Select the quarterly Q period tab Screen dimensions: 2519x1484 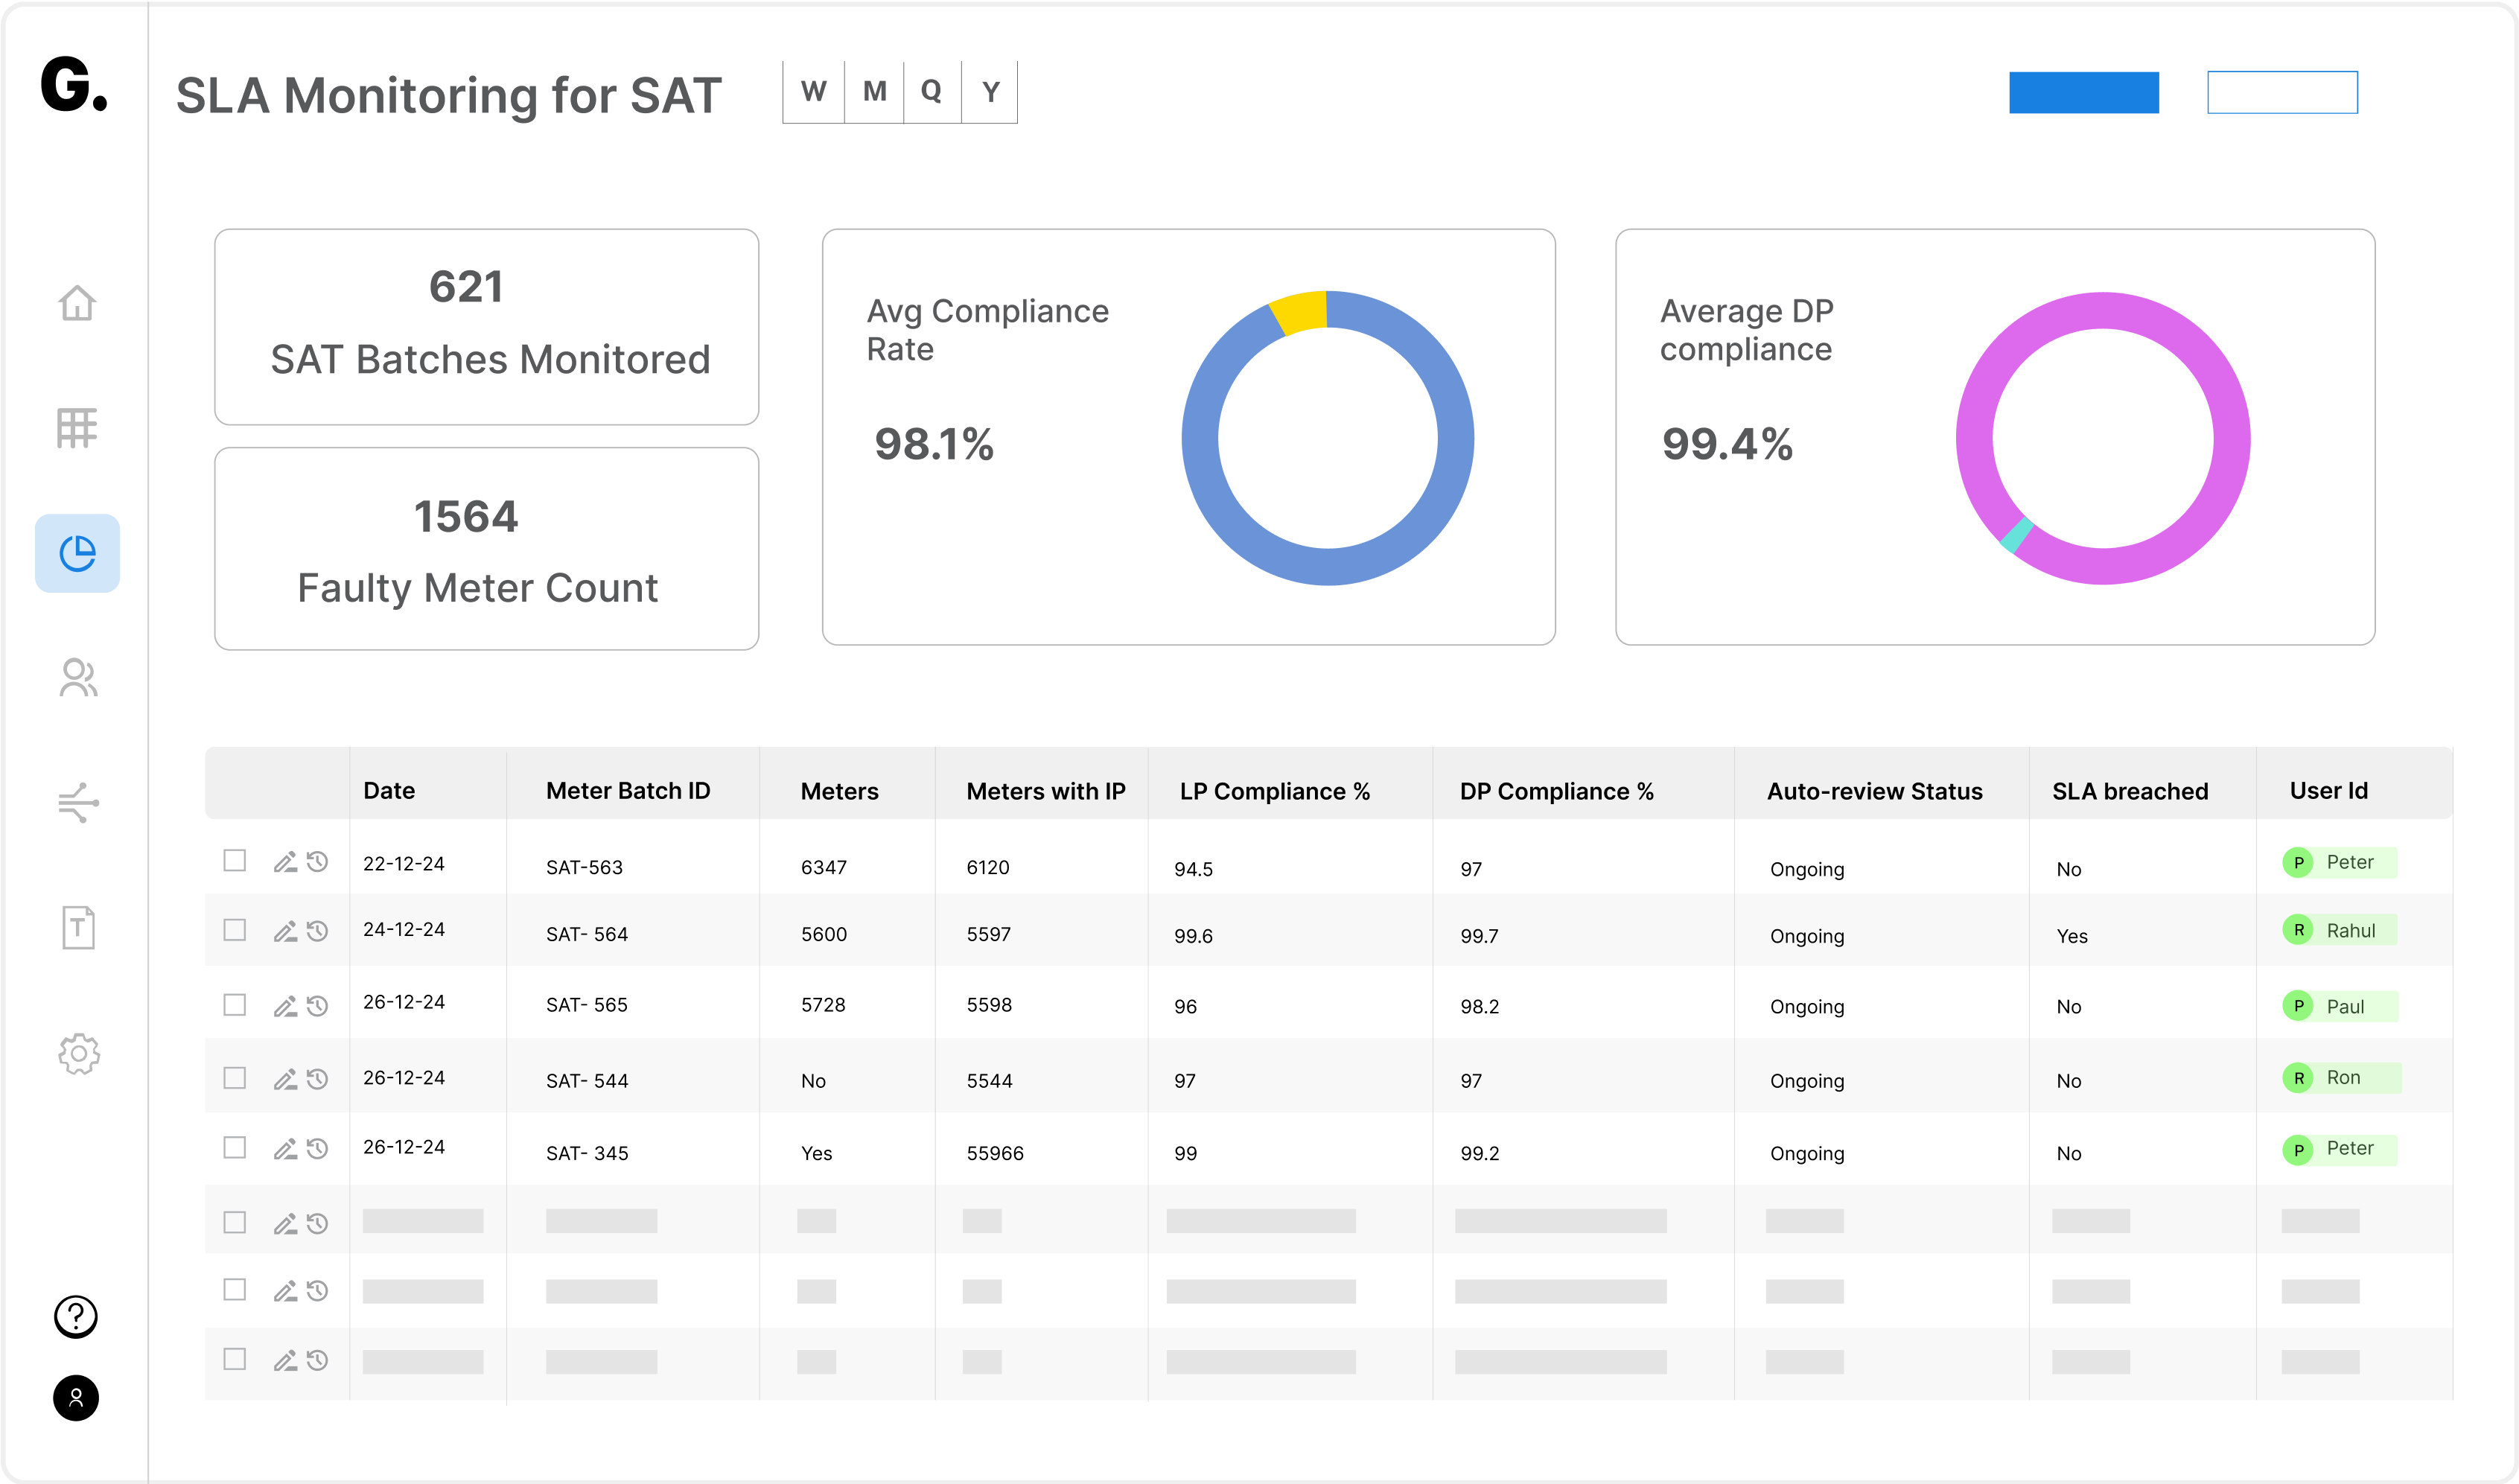(x=932, y=92)
